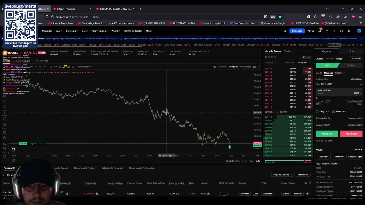Open the Gatilho order type dropdown
365x205 pixels.
(x=340, y=73)
